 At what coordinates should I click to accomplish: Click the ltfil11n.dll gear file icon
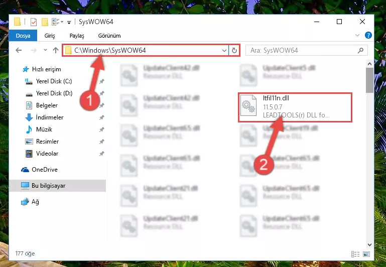pyautogui.click(x=248, y=105)
